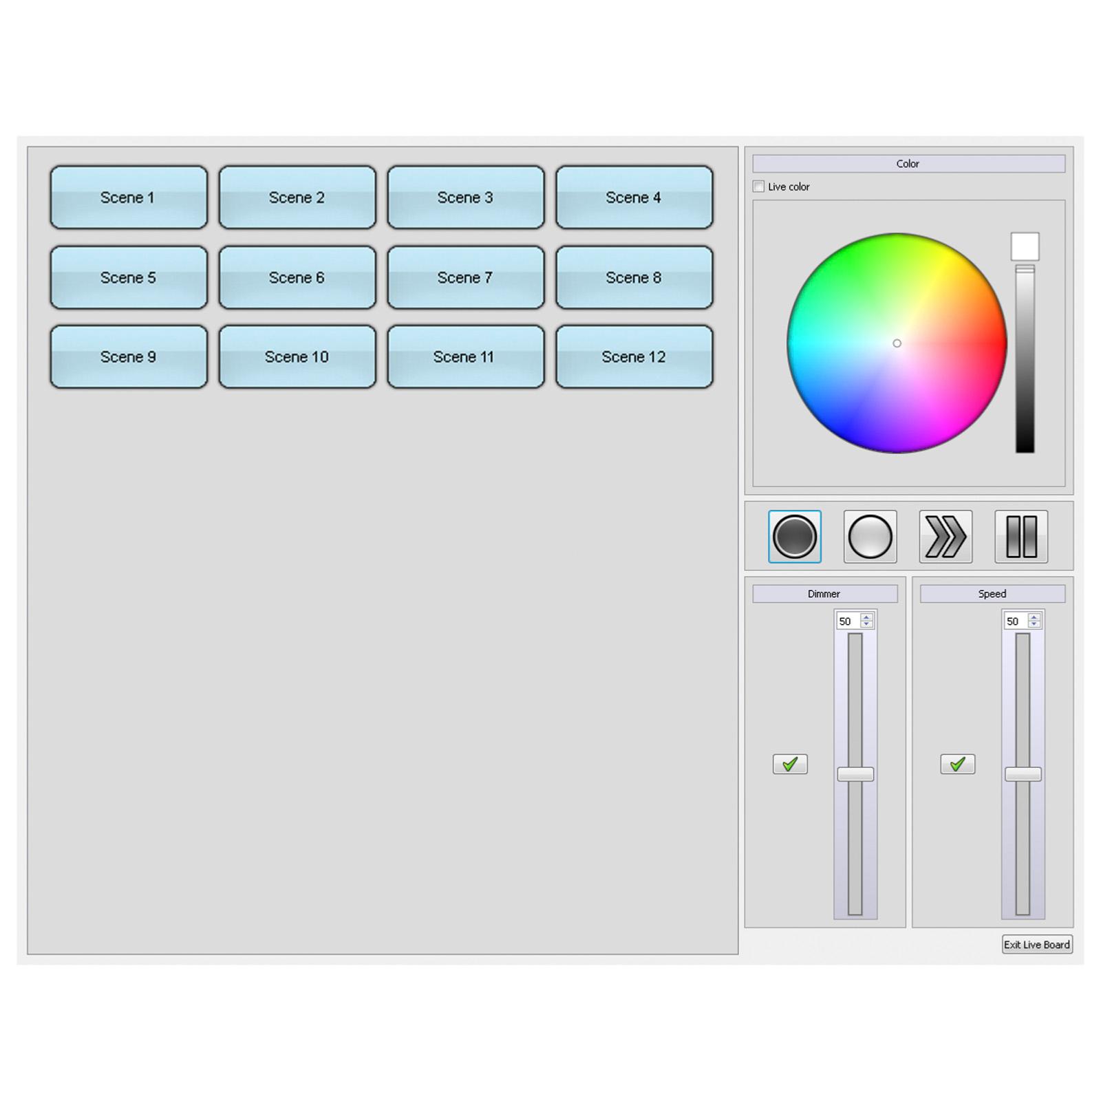This screenshot has height=1101, width=1101.
Task: Click the Dimmer value input field
Action: pos(849,621)
